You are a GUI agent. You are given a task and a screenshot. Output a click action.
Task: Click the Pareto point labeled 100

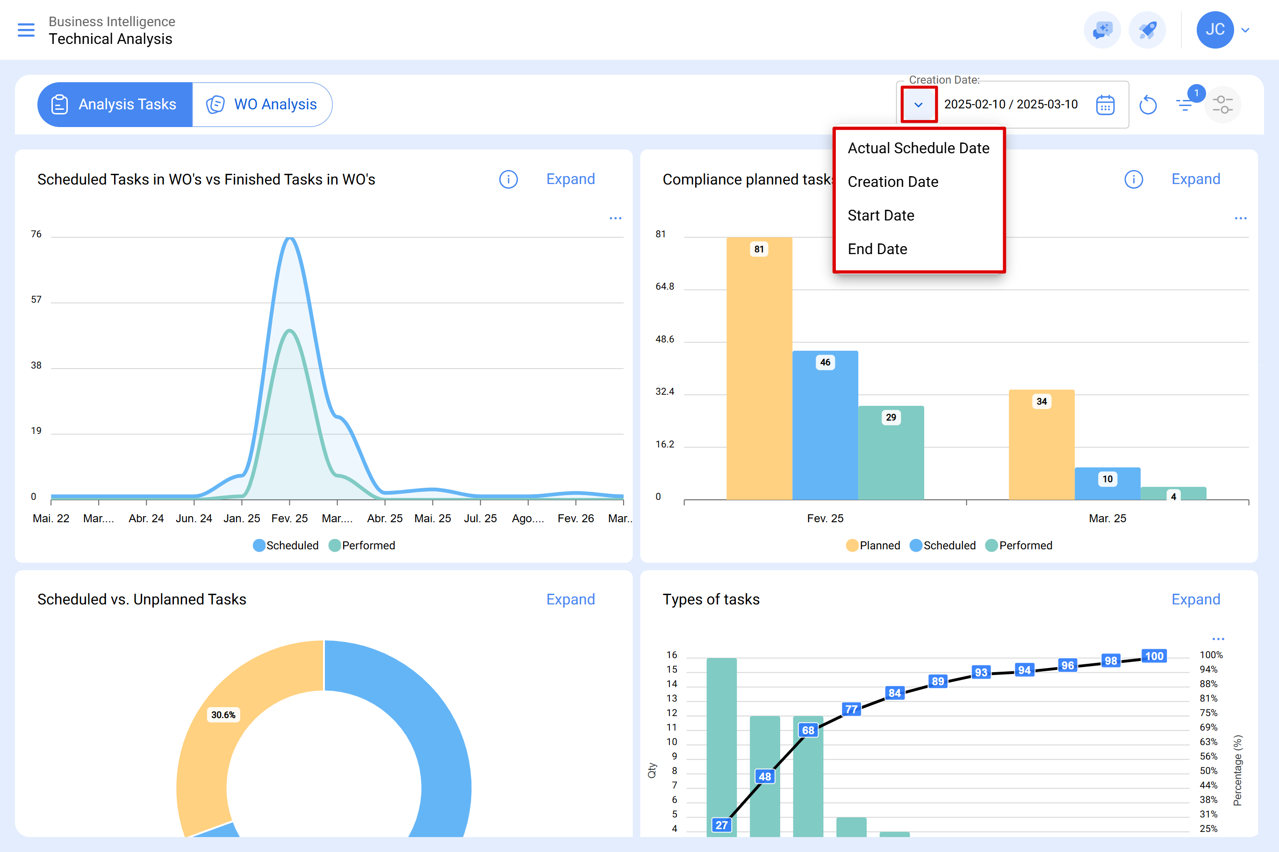tap(1154, 656)
